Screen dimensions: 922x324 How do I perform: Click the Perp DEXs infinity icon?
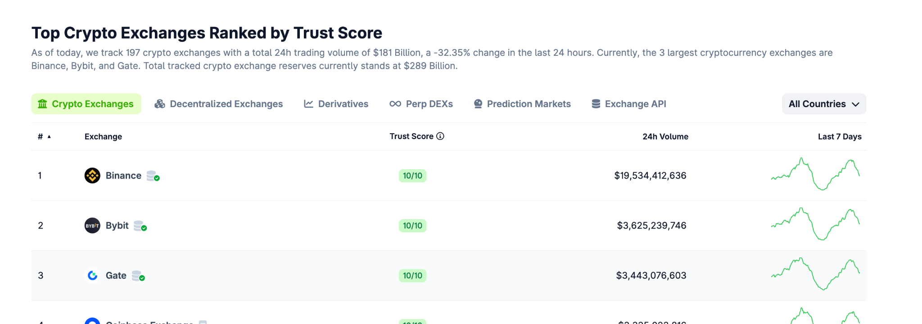coord(395,103)
